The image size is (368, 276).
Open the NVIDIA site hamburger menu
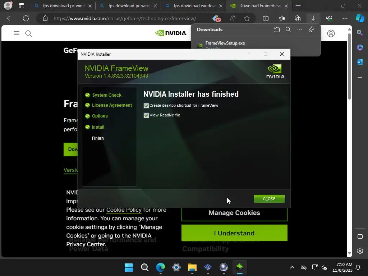click(x=17, y=33)
